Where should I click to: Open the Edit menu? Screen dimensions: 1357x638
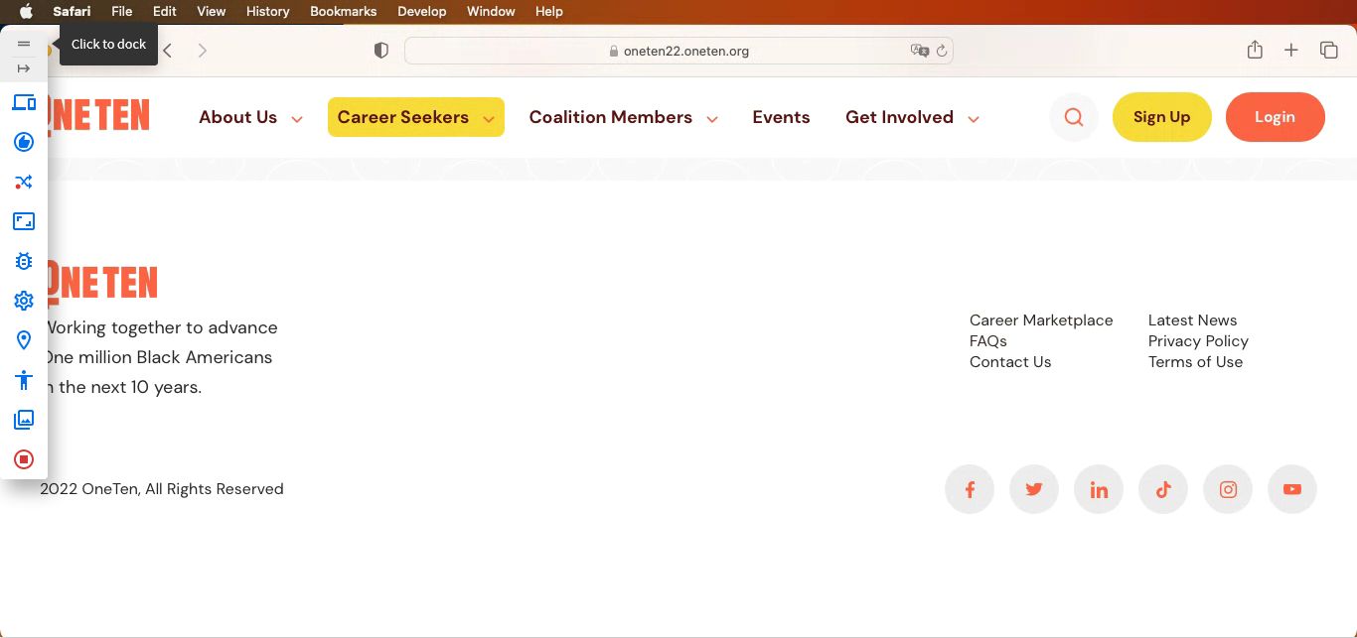(x=165, y=12)
